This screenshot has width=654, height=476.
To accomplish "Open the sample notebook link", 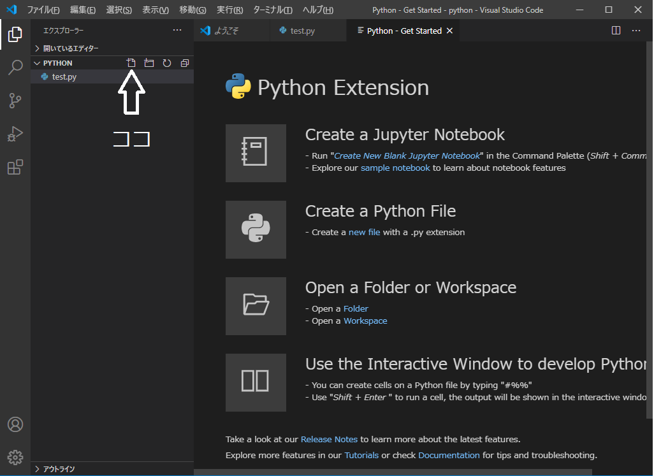I will tap(395, 168).
